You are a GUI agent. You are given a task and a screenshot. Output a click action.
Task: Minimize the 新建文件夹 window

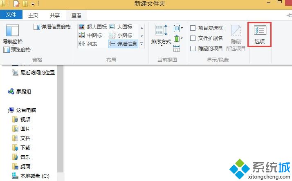(x=269, y=3)
